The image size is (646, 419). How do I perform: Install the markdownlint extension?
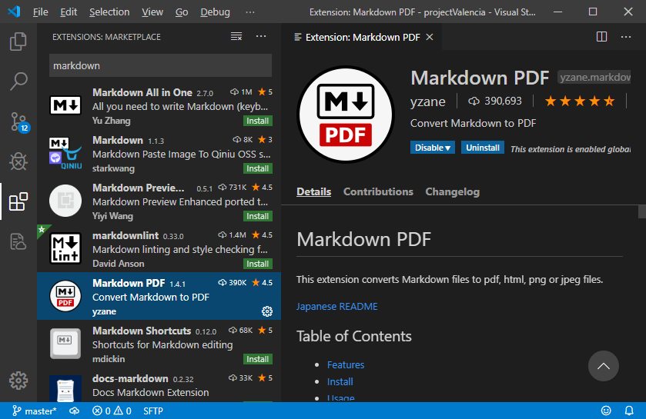pos(257,264)
